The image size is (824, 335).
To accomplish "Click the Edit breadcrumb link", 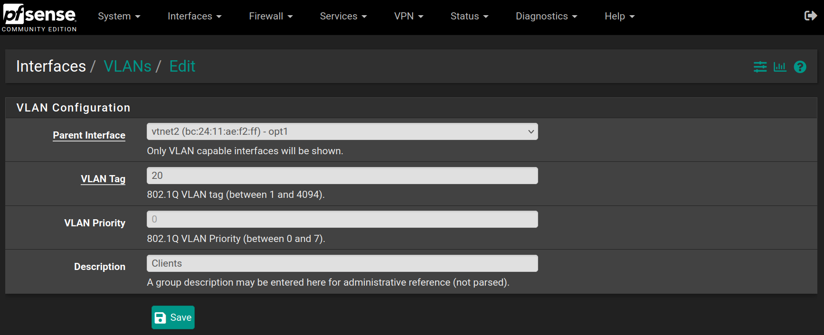I will (182, 66).
